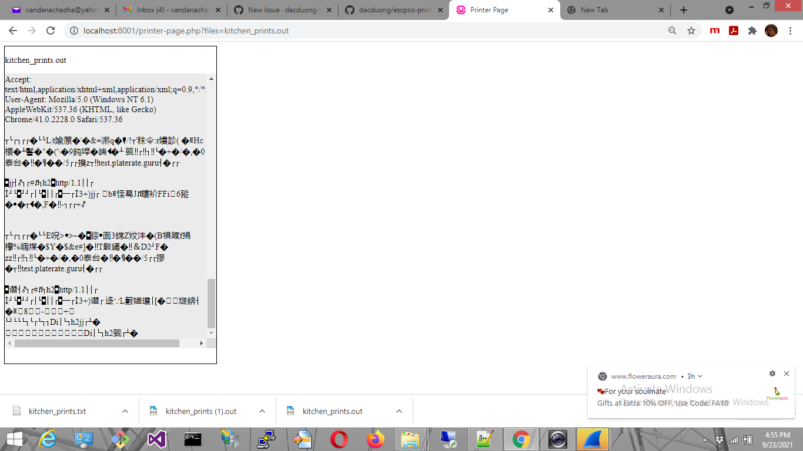Click the zoom magnifier icon in the omnibox
The image size is (803, 451).
(672, 31)
